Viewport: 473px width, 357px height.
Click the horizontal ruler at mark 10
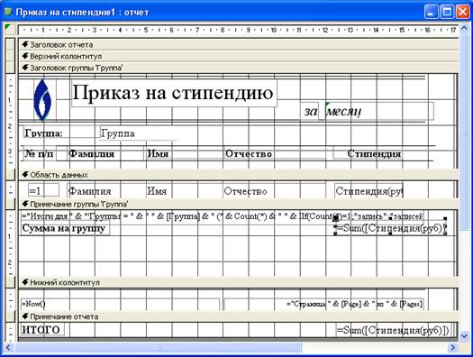(x=274, y=30)
